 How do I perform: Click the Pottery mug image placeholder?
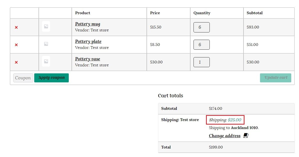tap(46, 26)
